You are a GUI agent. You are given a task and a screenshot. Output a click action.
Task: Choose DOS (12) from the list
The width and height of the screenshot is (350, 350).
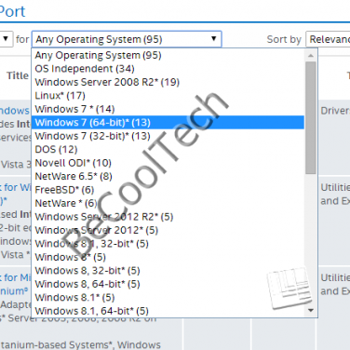click(168, 150)
